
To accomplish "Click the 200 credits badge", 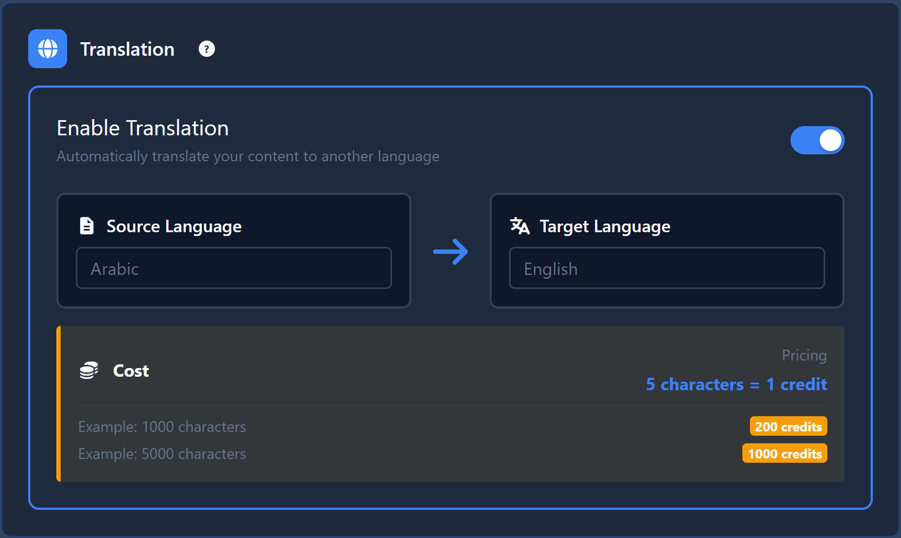I will click(788, 427).
